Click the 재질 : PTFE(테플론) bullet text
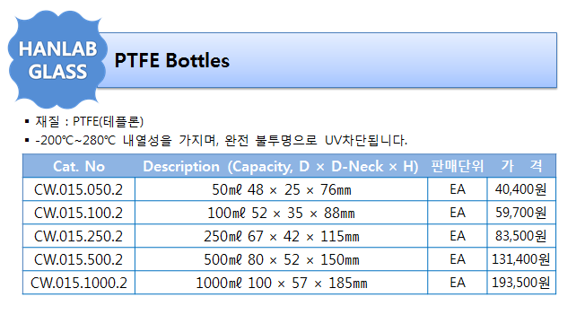This screenshot has width=576, height=332. pyautogui.click(x=89, y=121)
